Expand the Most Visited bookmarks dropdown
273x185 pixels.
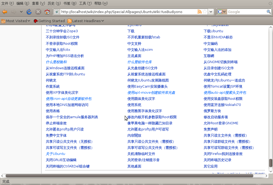(x=29, y=21)
